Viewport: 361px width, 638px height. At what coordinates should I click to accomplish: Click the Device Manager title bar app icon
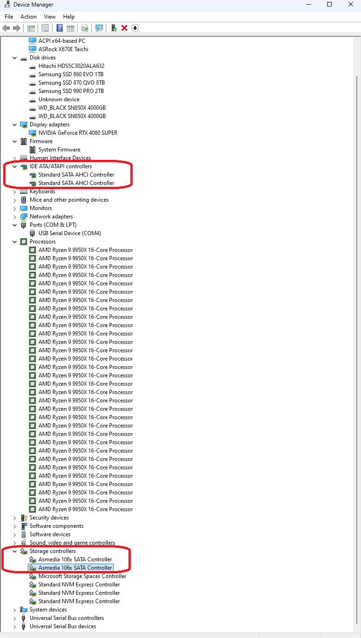click(x=7, y=5)
